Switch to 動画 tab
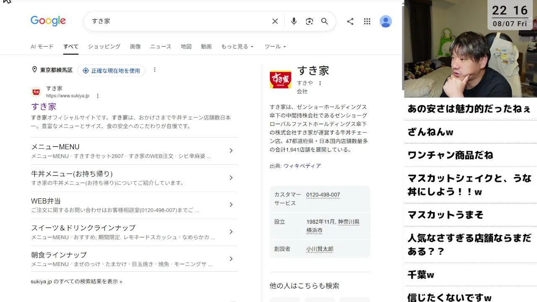The image size is (537, 302). [x=206, y=47]
